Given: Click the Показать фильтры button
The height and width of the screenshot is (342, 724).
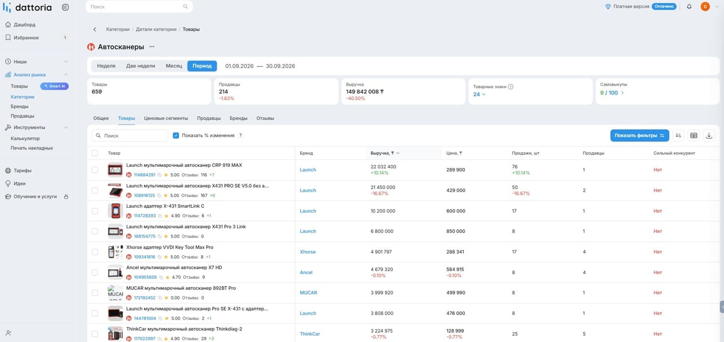Looking at the screenshot, I should [x=640, y=136].
